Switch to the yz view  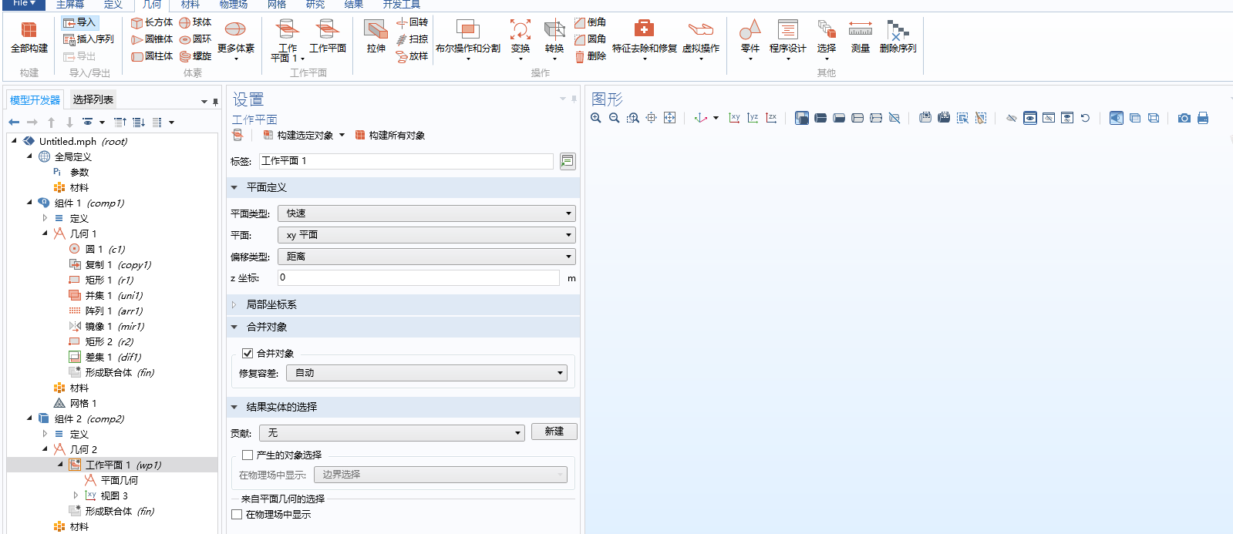(x=753, y=118)
